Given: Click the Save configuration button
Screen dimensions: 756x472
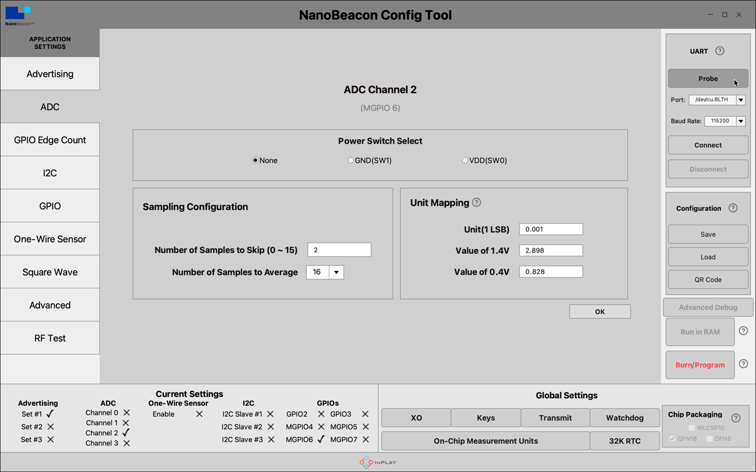Looking at the screenshot, I should 708,234.
